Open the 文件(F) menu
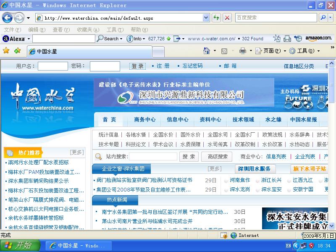336x252 pixels. tap(13, 30)
